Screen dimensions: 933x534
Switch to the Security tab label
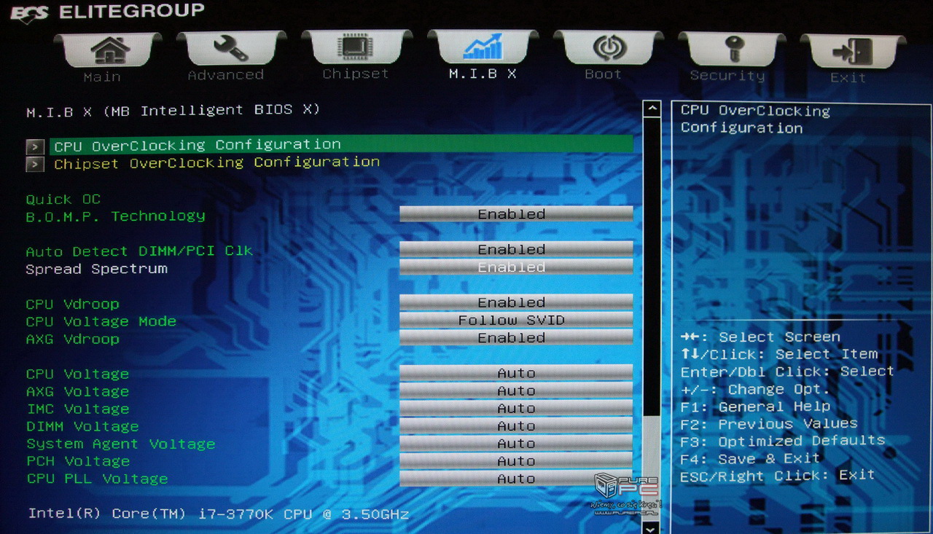pos(727,75)
